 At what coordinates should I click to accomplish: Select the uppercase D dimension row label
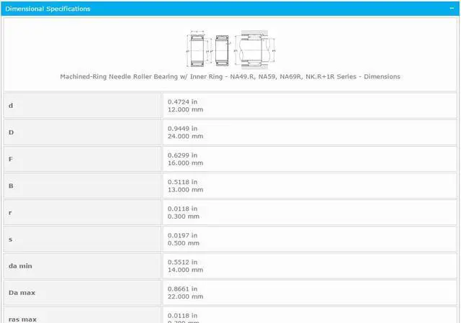coord(11,132)
